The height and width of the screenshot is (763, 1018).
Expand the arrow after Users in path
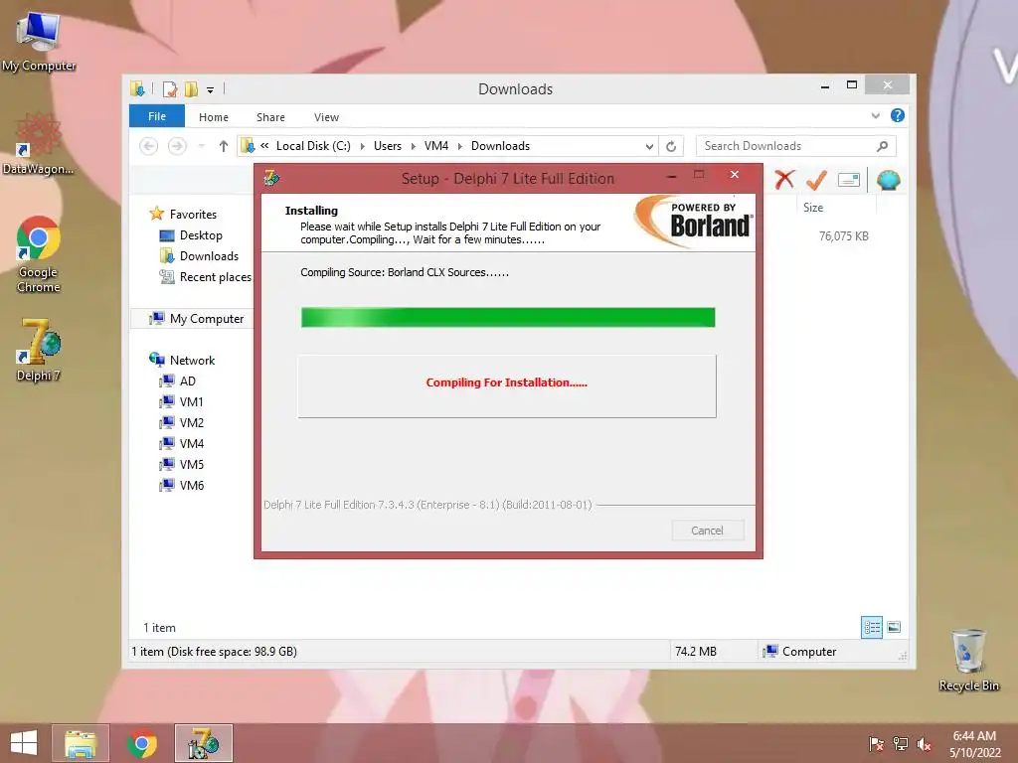pyautogui.click(x=413, y=147)
